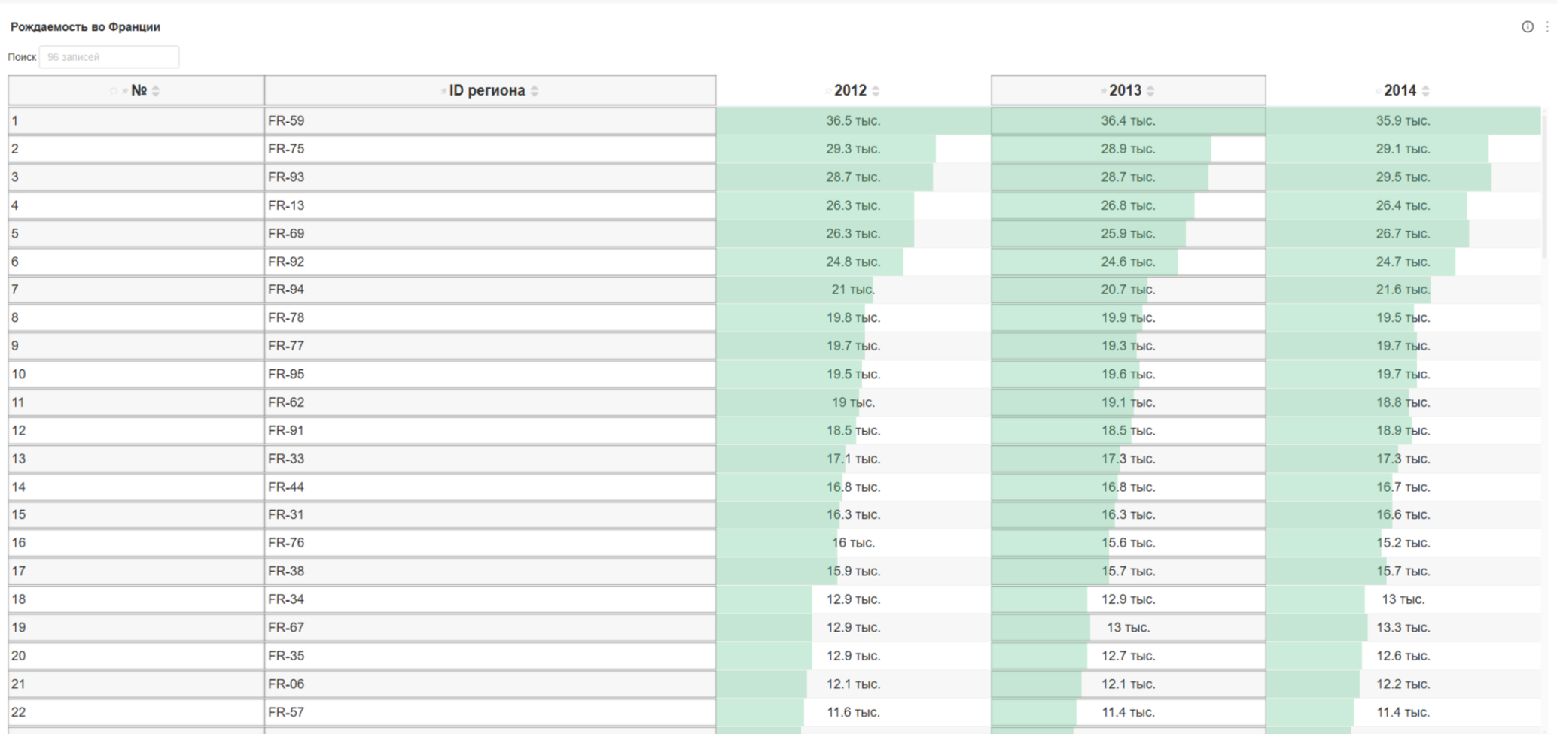This screenshot has width=1557, height=734.
Task: Click the 12.2 тыс. value in FR-06 row
Action: [x=1403, y=684]
